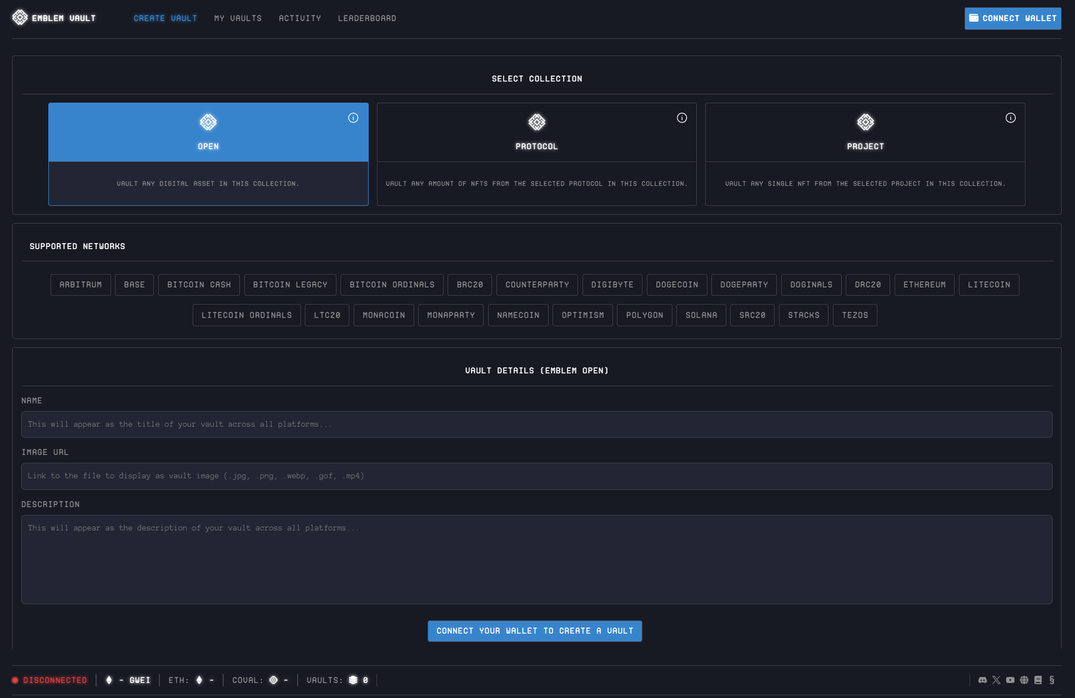Screen dimensions: 1075x698
Task: Select the Open collection card
Action: tap(208, 154)
